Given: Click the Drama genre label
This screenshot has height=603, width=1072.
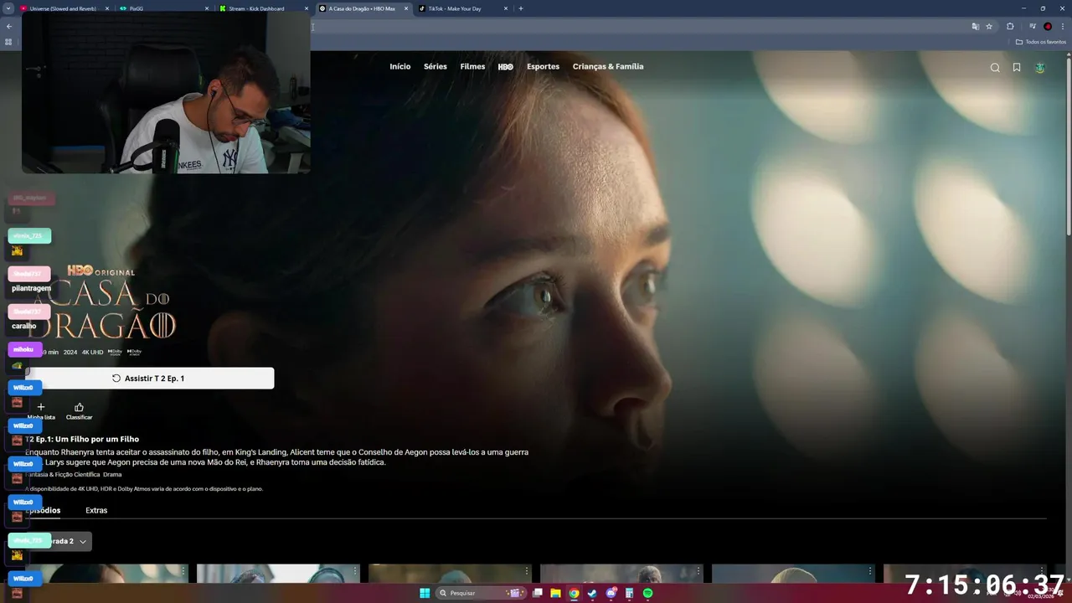Looking at the screenshot, I should 112,474.
